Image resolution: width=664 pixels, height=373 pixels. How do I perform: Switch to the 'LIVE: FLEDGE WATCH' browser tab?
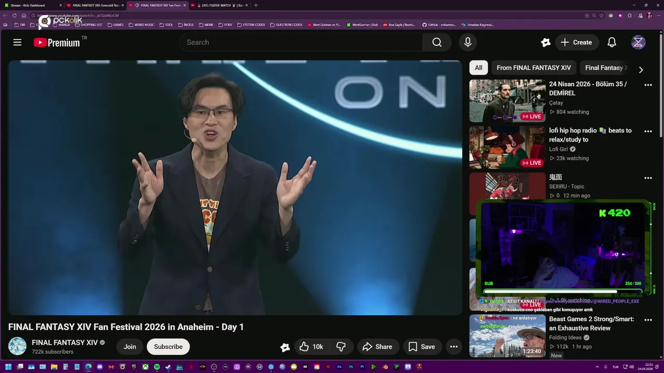point(218,5)
